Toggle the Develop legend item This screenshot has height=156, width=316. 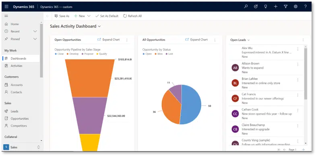tap(72, 54)
